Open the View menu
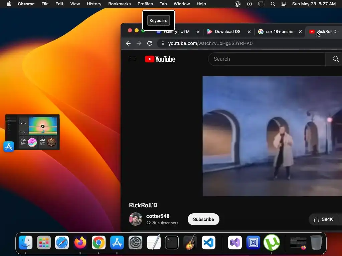Viewport: 342px width, 256px height. (75, 4)
